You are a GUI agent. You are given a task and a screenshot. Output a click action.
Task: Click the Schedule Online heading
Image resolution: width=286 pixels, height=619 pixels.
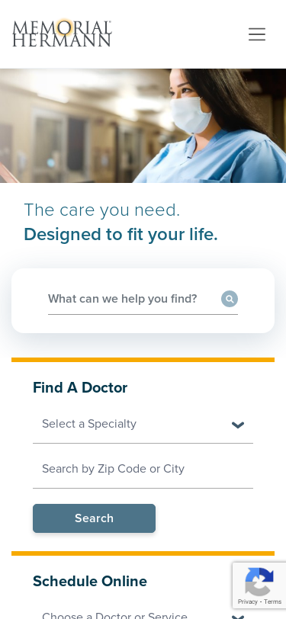pyautogui.click(x=90, y=582)
